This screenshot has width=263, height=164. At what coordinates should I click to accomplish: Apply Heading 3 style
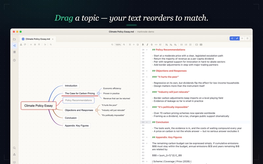(x=175, y=45)
